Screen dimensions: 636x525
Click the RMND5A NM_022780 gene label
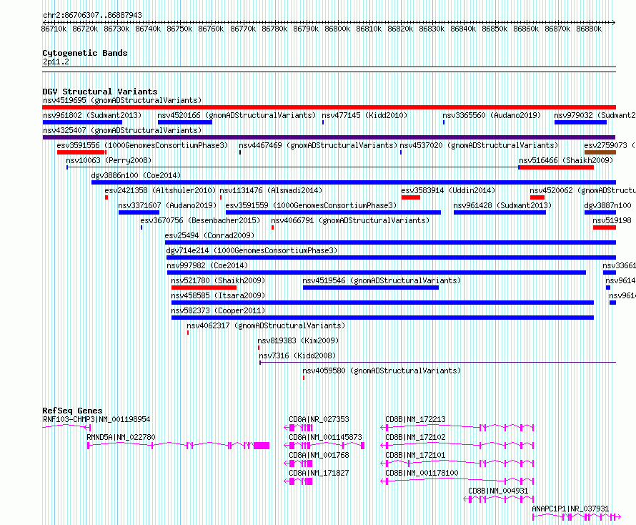(121, 437)
